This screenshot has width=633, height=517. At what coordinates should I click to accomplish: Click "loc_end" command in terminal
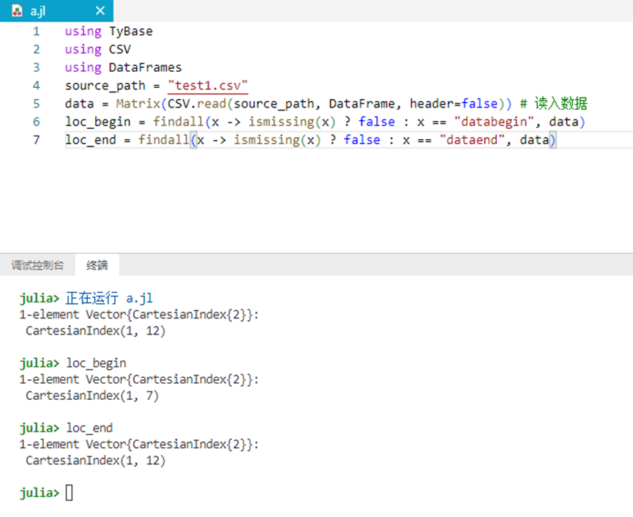[x=89, y=428]
